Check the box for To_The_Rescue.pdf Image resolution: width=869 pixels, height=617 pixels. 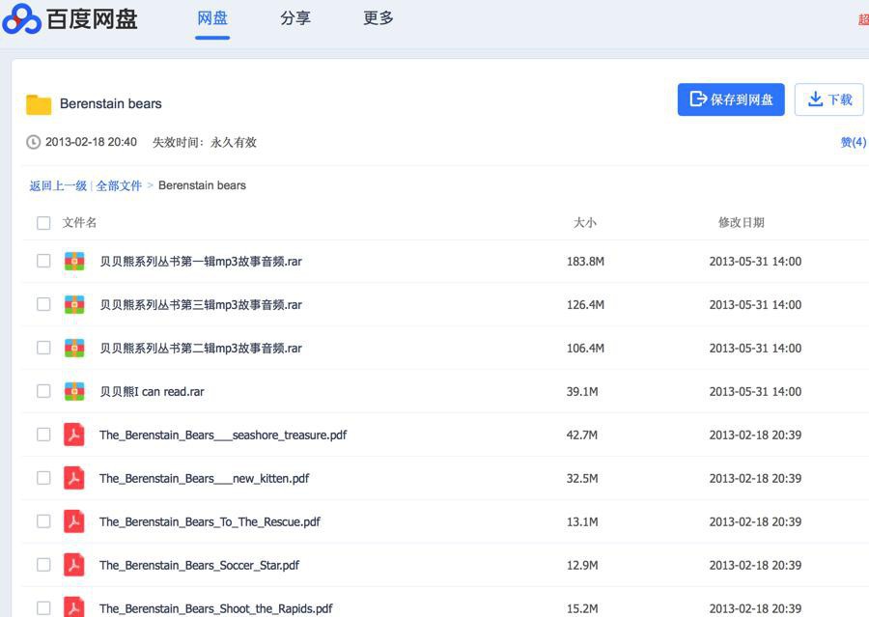click(43, 521)
